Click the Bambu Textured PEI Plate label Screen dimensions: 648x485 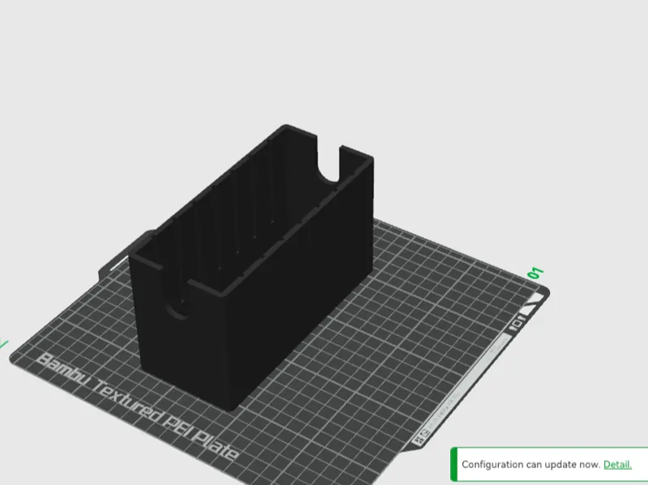[138, 406]
